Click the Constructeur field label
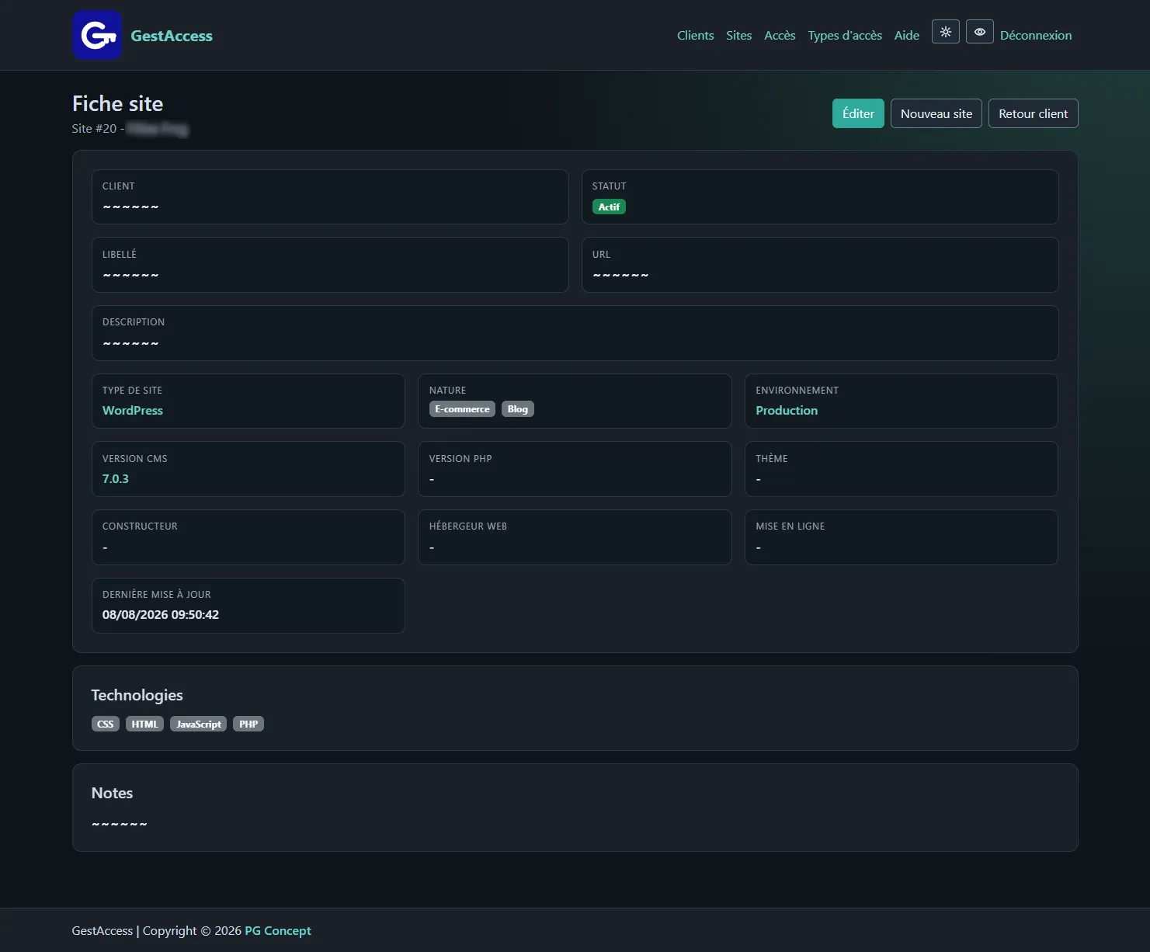This screenshot has height=952, width=1150. [140, 526]
